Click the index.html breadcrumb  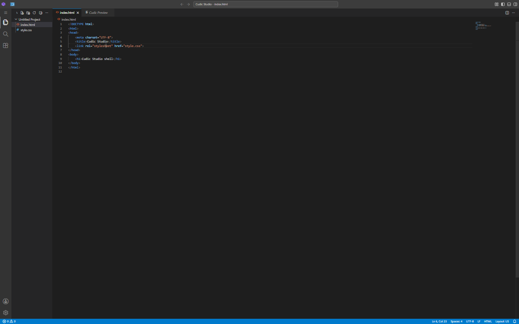(x=69, y=19)
